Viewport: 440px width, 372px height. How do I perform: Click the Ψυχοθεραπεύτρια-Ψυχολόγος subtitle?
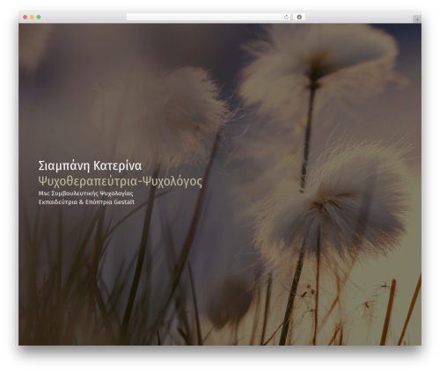pyautogui.click(x=121, y=181)
